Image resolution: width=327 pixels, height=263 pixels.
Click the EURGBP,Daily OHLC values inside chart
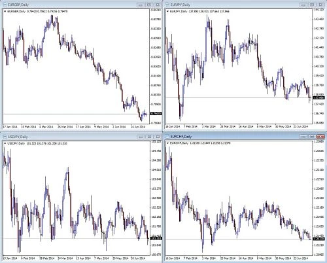tap(47, 11)
